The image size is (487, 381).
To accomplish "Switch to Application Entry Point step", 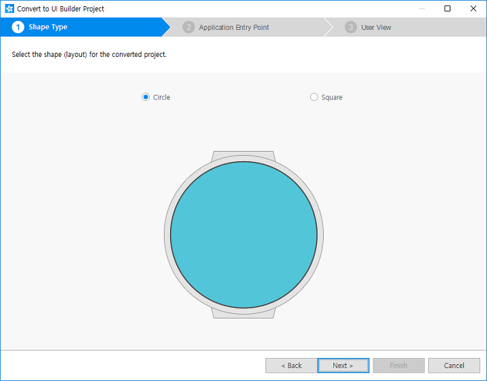I will (234, 27).
